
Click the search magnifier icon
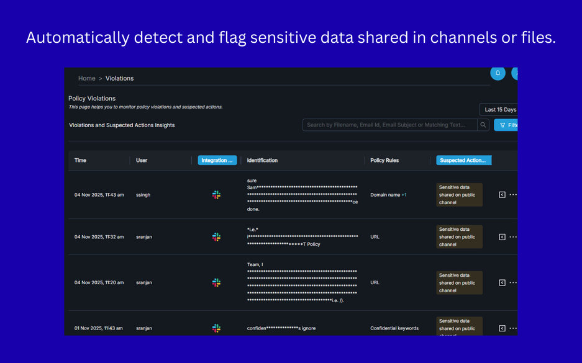click(x=483, y=125)
